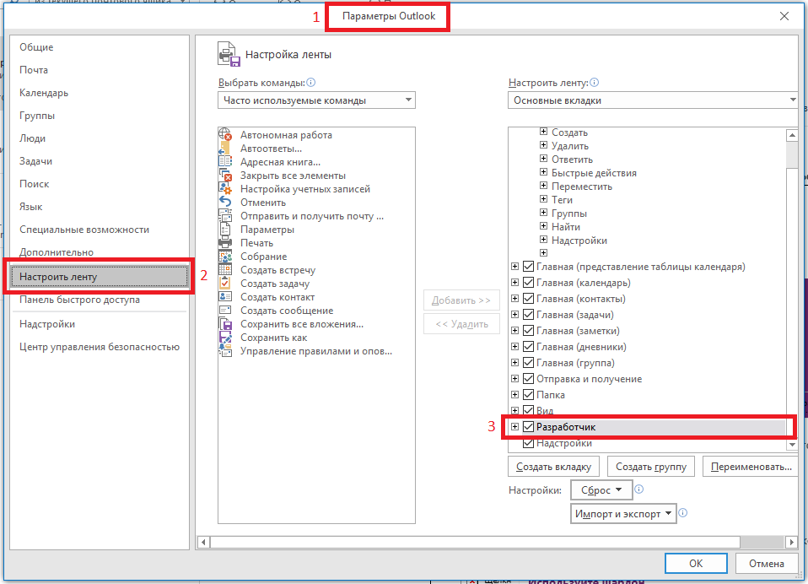Click the Переименовать button
The image size is (808, 584).
click(x=751, y=467)
